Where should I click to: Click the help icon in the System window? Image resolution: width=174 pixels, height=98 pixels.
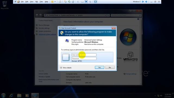pos(138,19)
